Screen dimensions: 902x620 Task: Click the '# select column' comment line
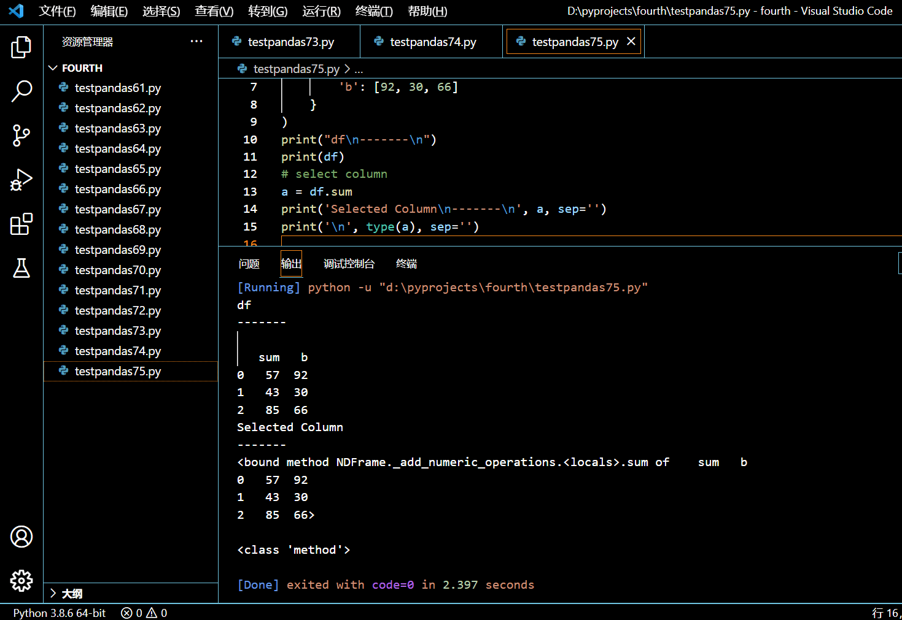334,174
